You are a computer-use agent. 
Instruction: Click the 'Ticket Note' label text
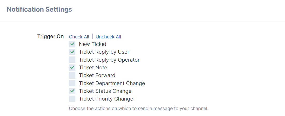click(93, 68)
